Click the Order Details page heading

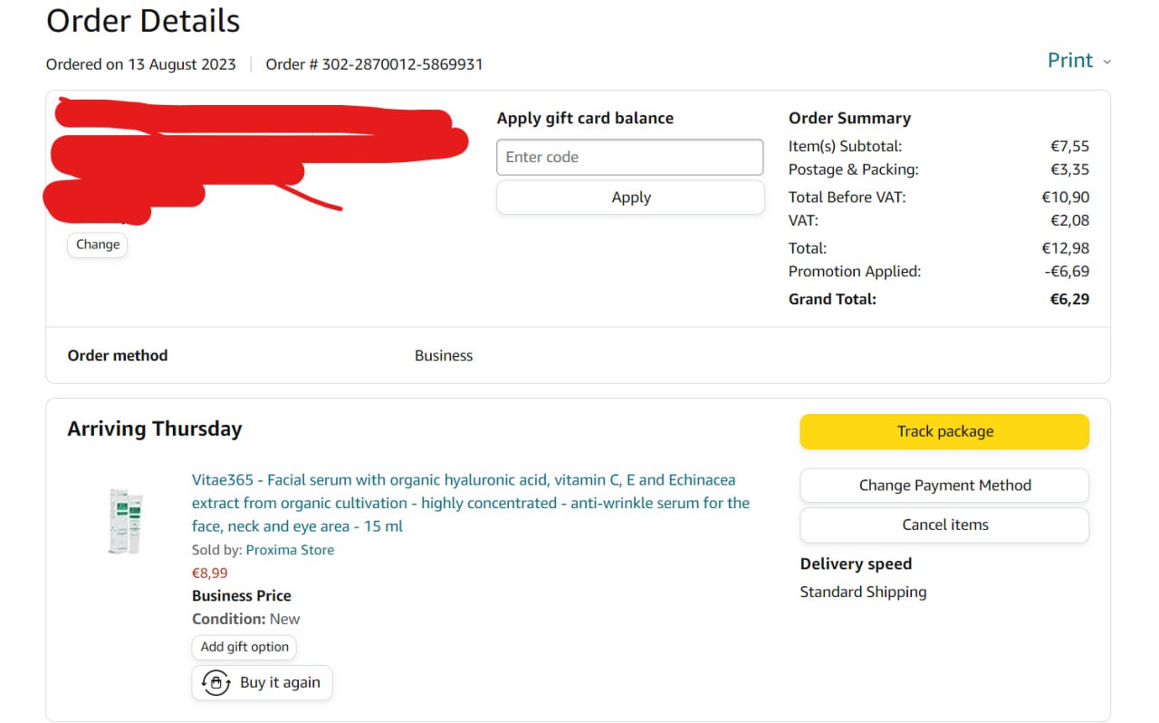click(143, 21)
